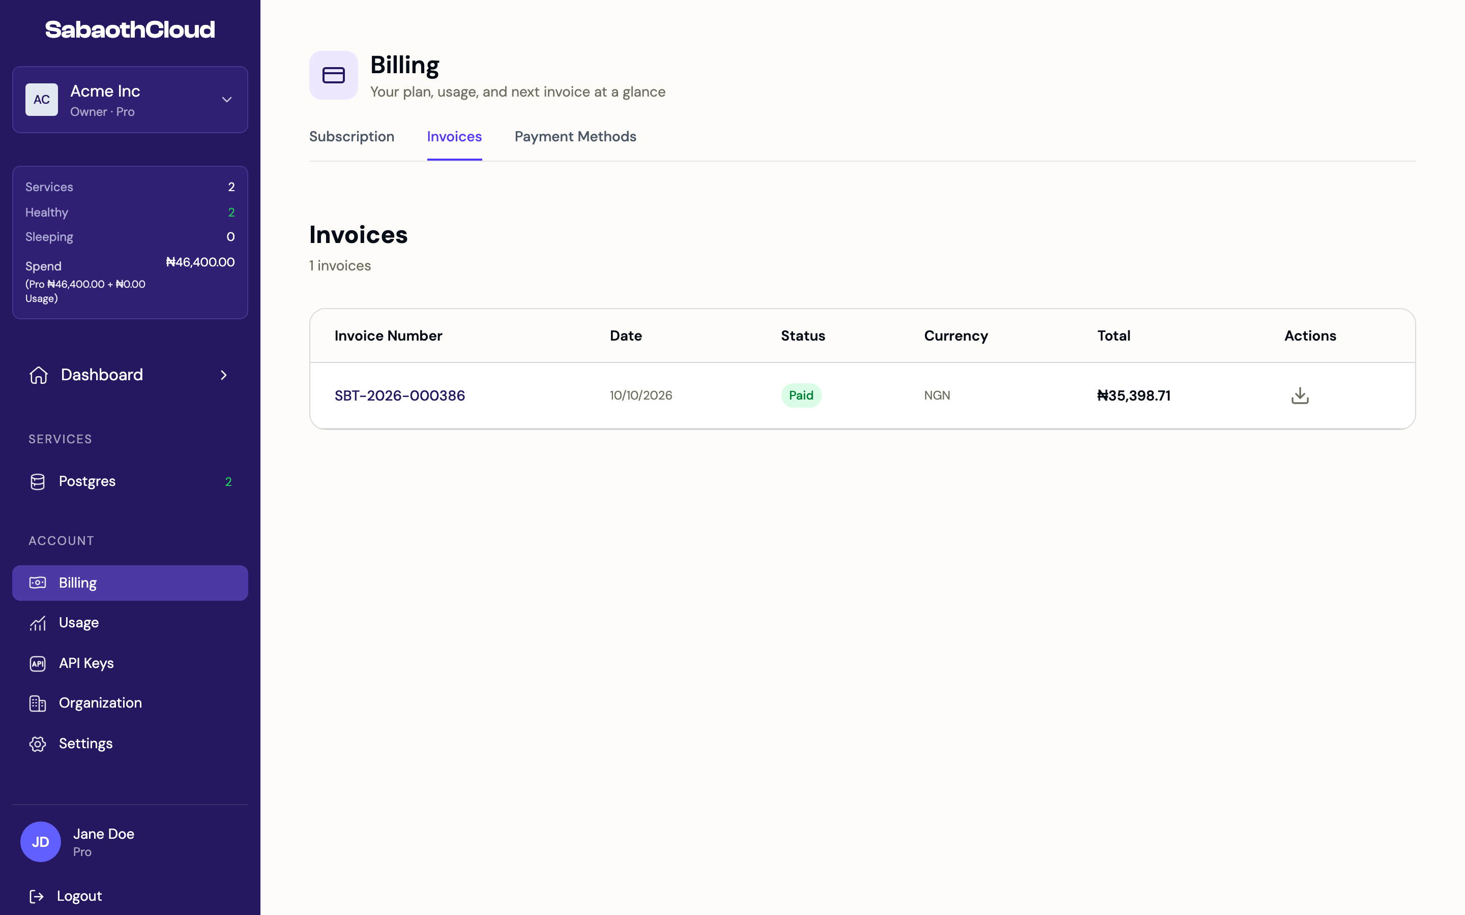Expand the Dashboard chevron arrow
Screen dimensions: 1465x915
tap(224, 375)
